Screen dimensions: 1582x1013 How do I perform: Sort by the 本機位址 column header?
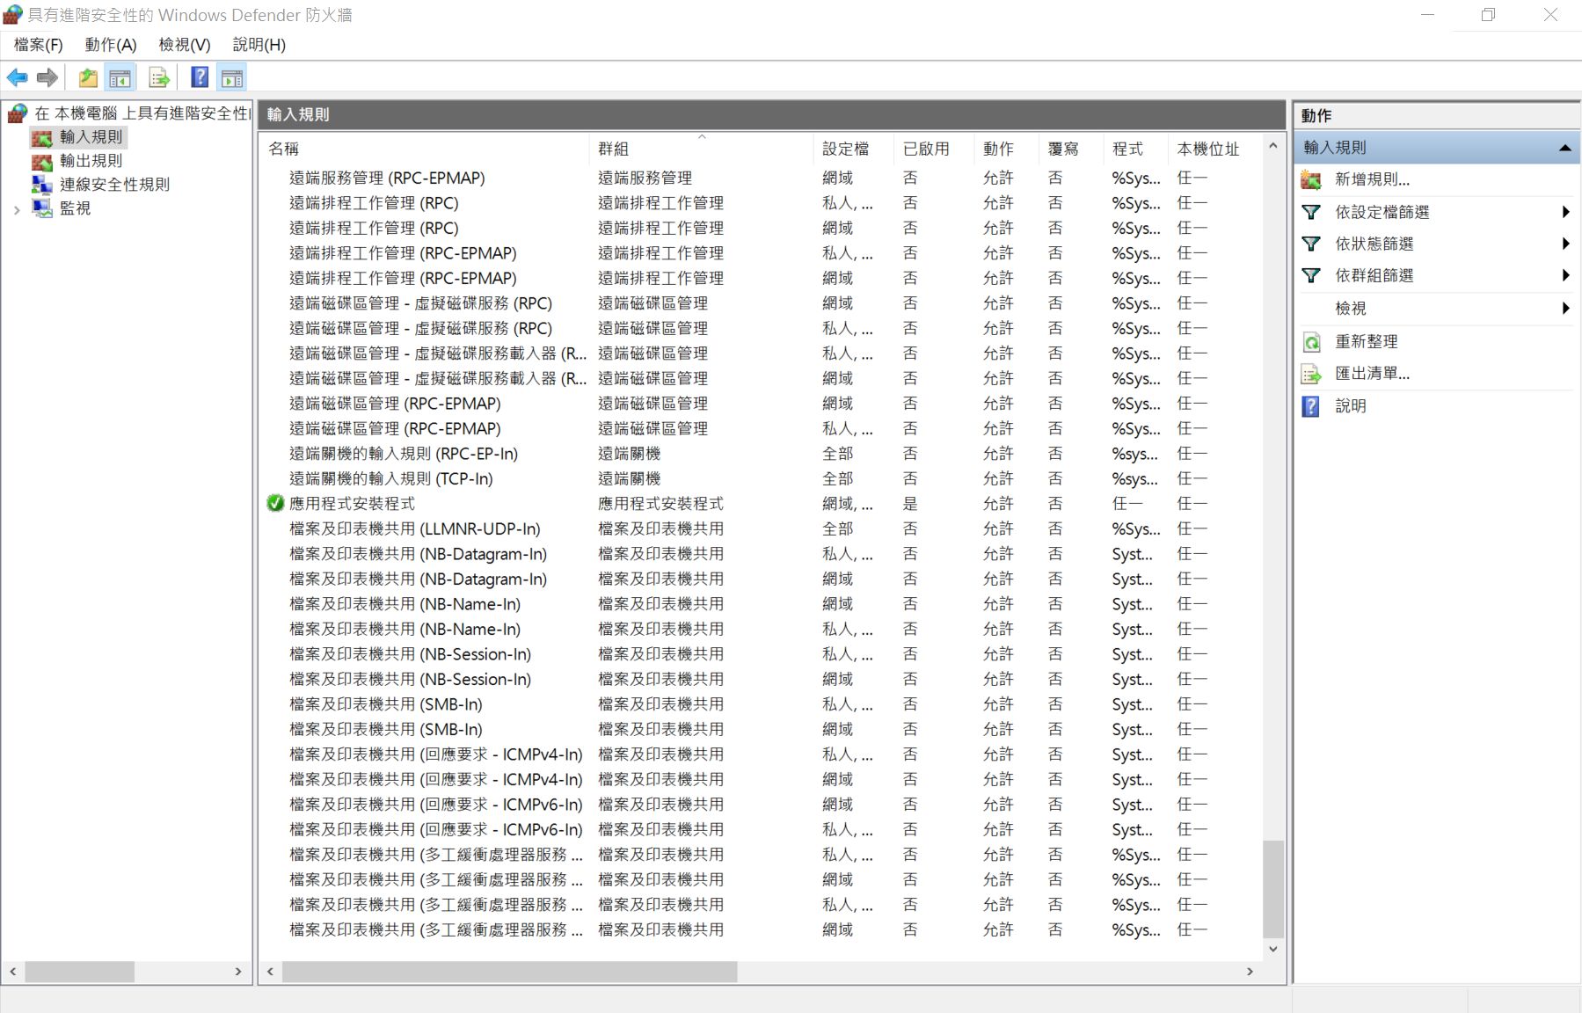pyautogui.click(x=1214, y=149)
